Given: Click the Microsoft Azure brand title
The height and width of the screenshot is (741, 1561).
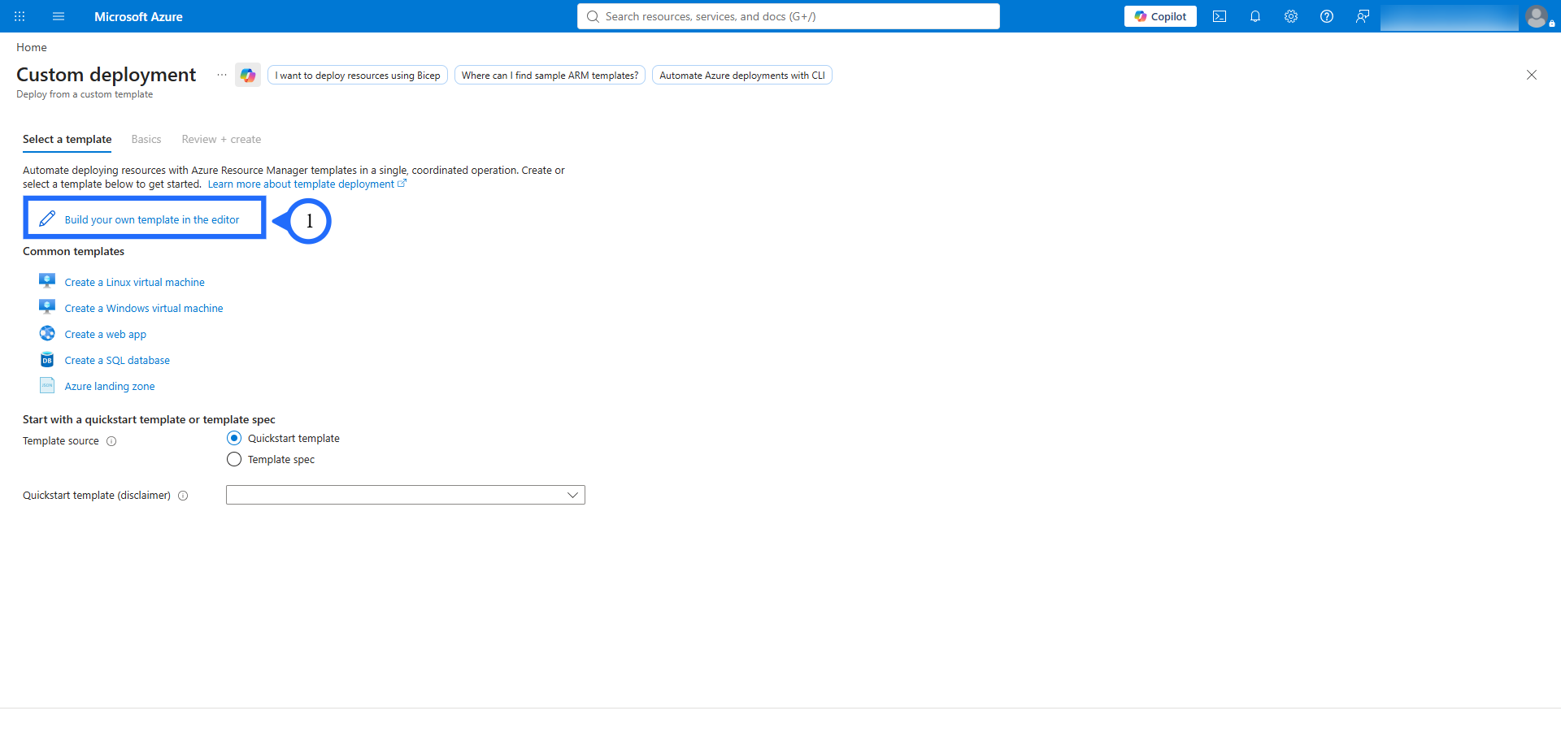Looking at the screenshot, I should click(x=138, y=16).
